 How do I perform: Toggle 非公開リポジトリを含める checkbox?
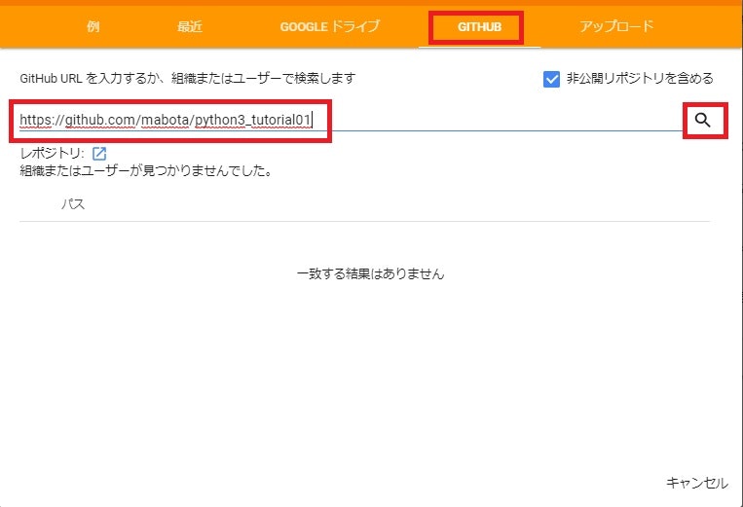click(x=551, y=79)
